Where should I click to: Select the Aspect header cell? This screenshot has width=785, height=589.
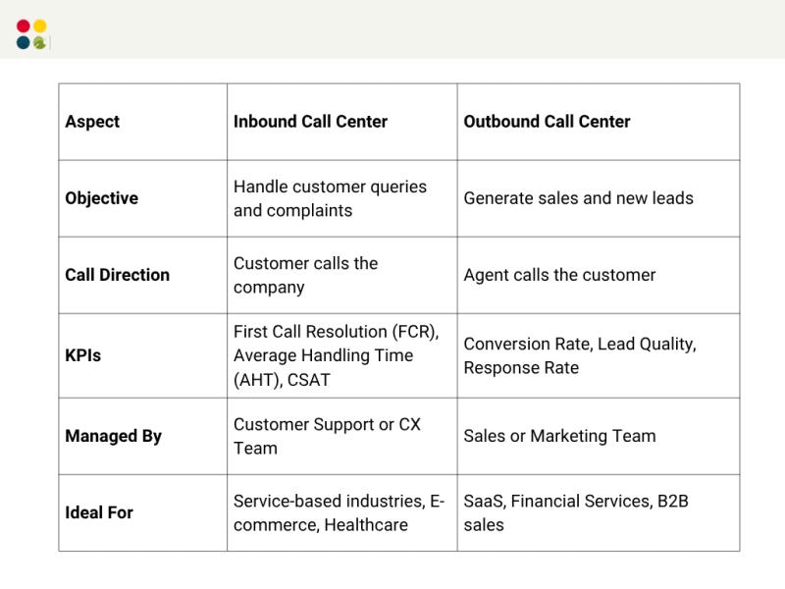tap(92, 122)
